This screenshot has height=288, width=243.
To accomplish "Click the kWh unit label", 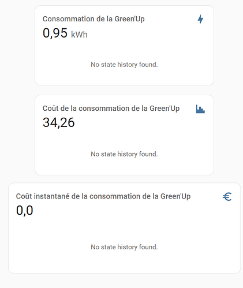I will pos(79,35).
